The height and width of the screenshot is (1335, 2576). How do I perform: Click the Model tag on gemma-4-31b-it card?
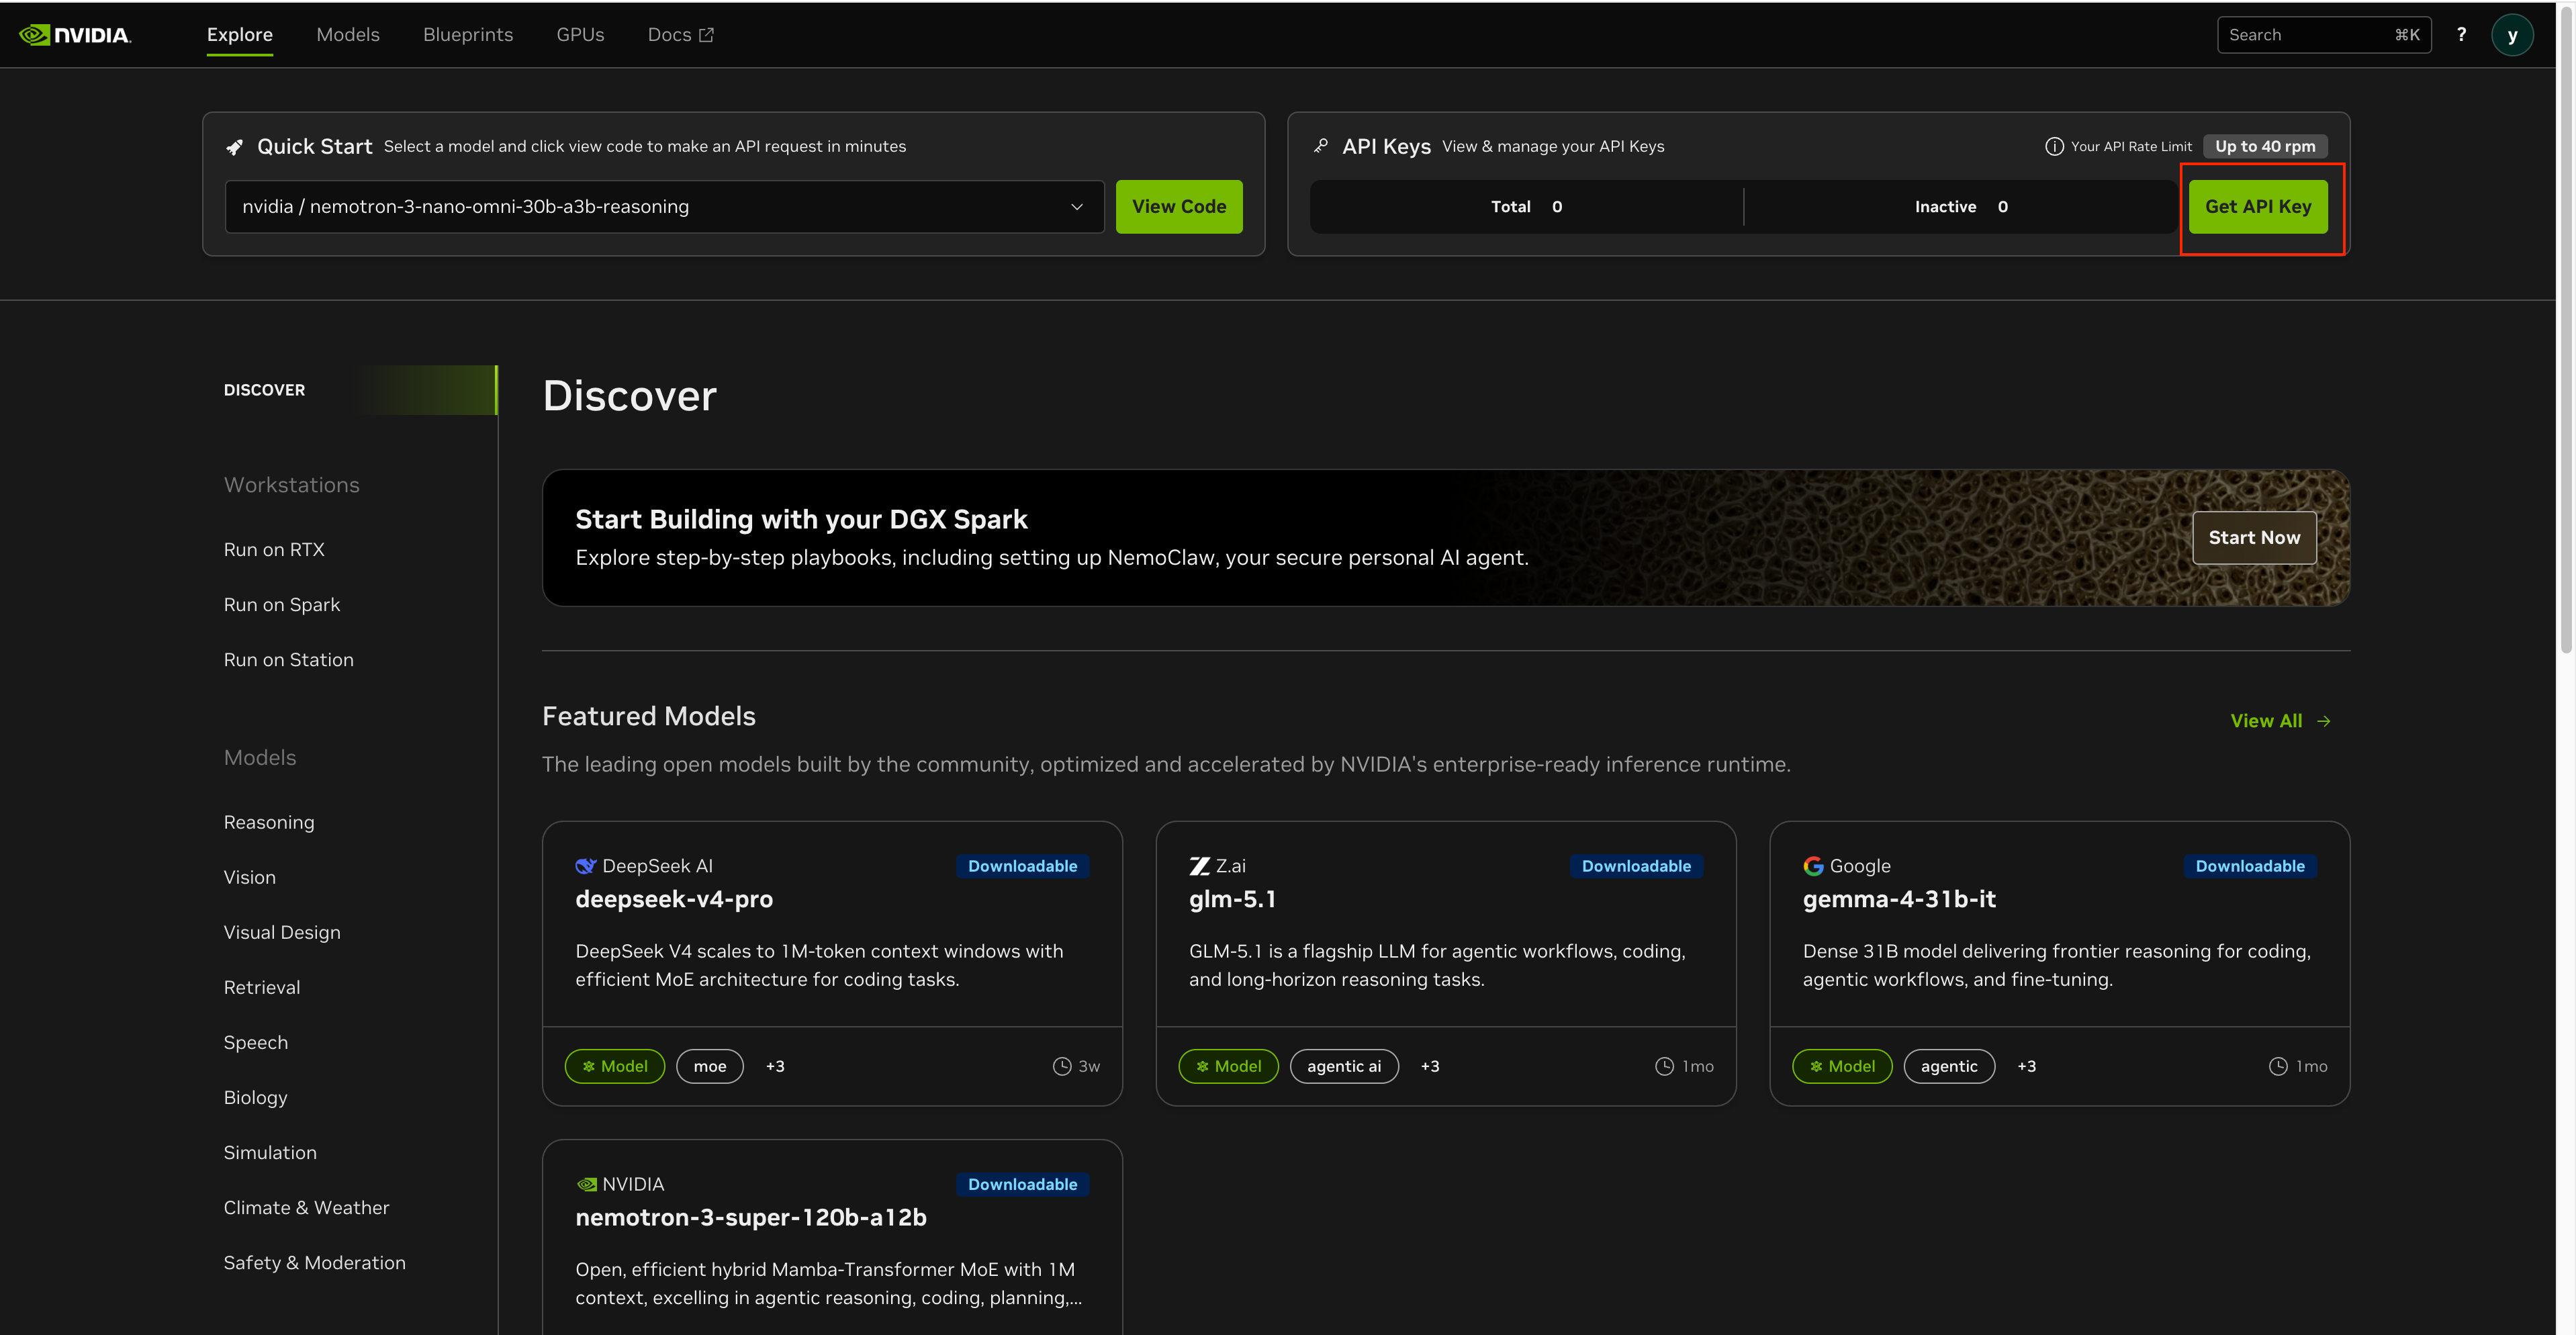[1842, 1066]
